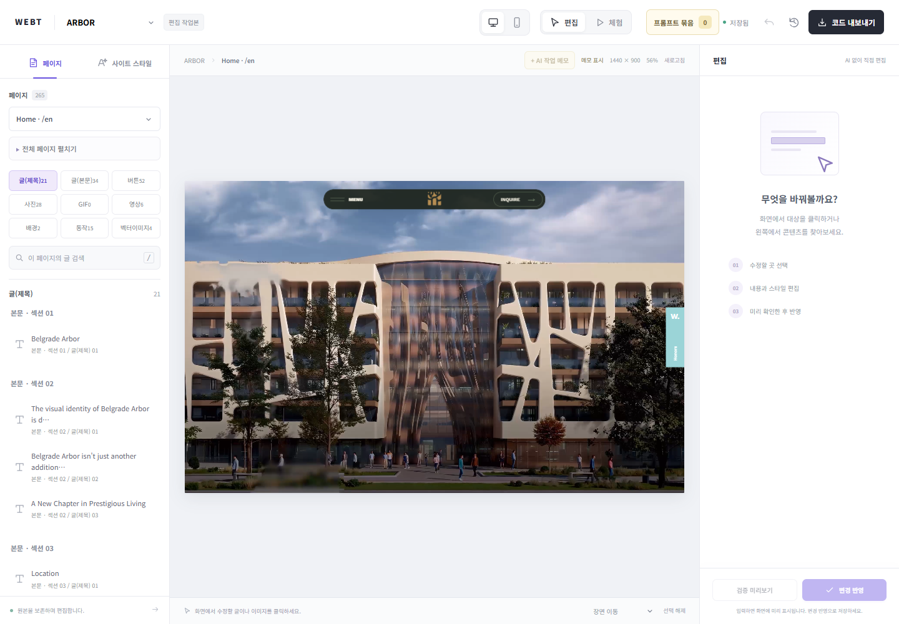Open the 장면 이동 dropdown
Screen dimensions: 899x624
point(622,611)
